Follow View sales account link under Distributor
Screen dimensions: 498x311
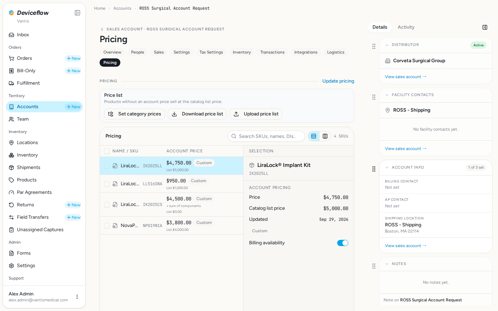[406, 77]
